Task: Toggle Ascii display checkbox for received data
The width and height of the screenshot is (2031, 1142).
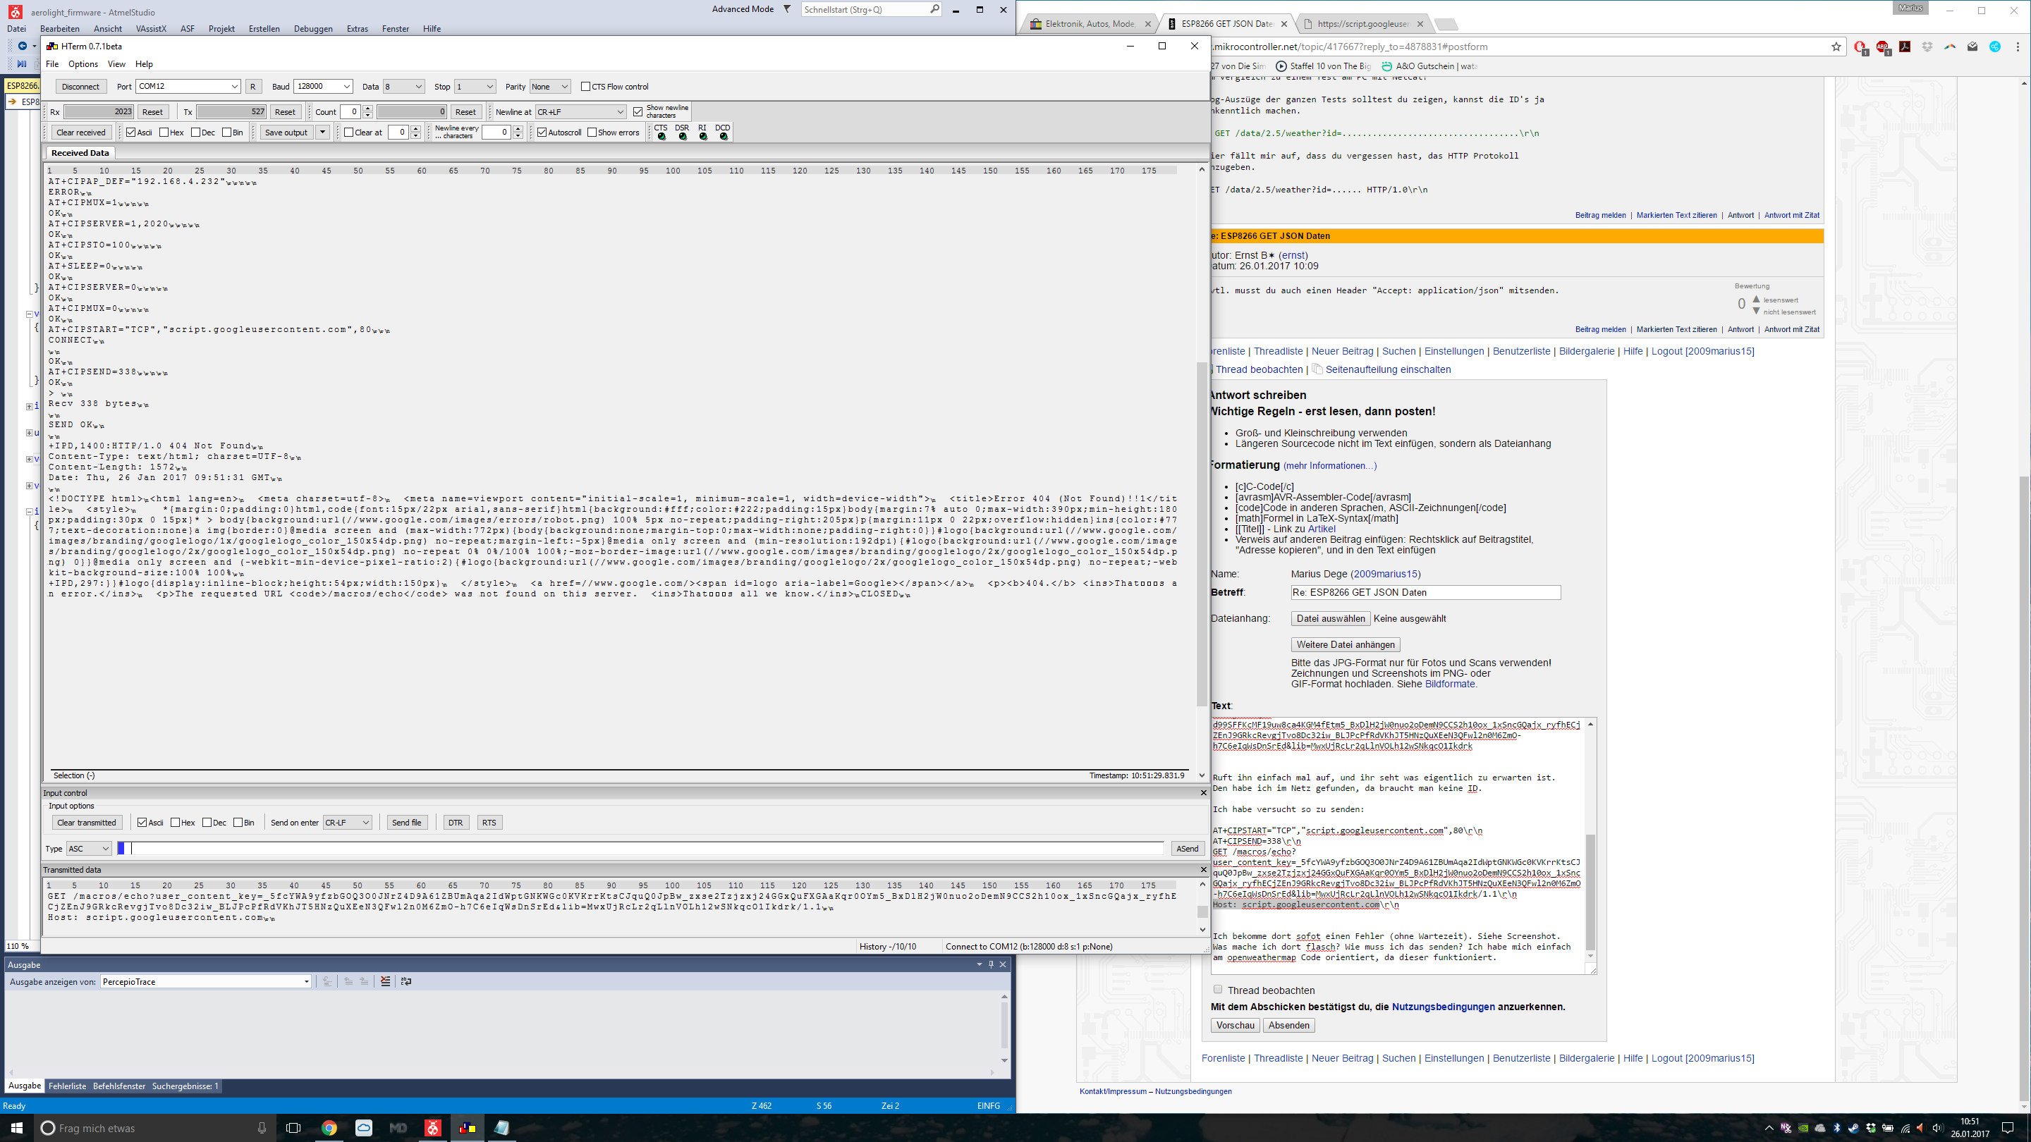Action: coord(131,133)
